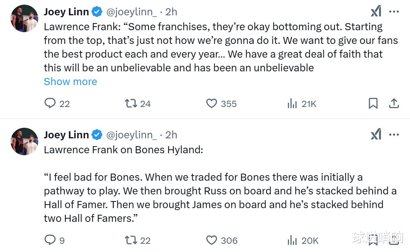Repost the Bones Hyland tweet
The height and width of the screenshot is (252, 410).
coord(130,240)
